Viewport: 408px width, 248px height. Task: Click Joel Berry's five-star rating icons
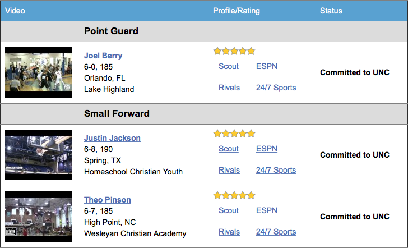(234, 51)
